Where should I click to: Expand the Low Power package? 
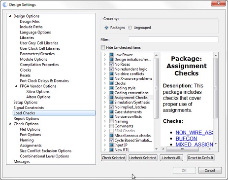point(105,55)
